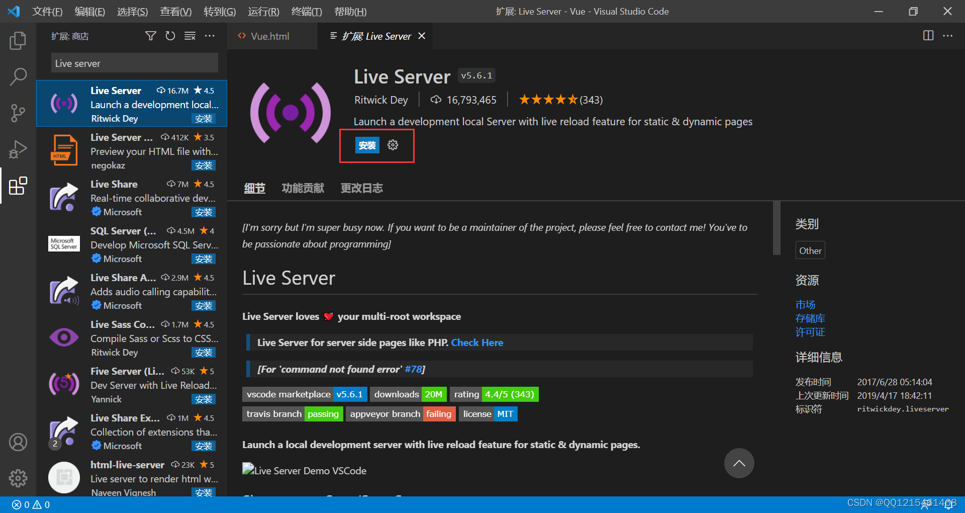Click the details pane vertical scrollbar
Viewport: 965px width, 513px height.
[777, 228]
